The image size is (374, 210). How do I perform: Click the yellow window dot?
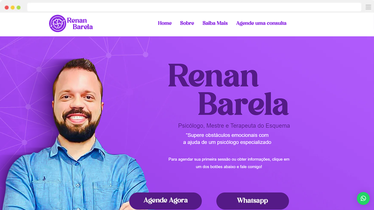tap(13, 8)
